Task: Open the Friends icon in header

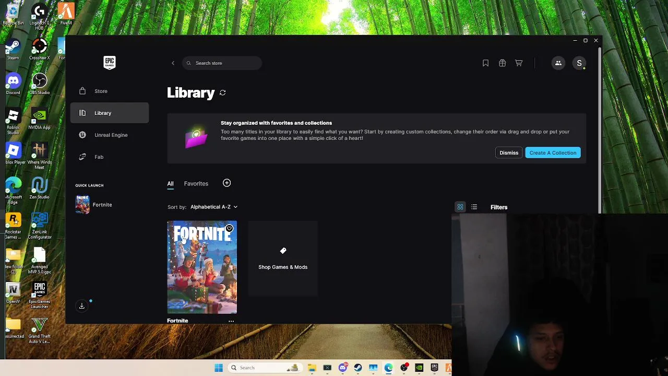Action: 558,63
